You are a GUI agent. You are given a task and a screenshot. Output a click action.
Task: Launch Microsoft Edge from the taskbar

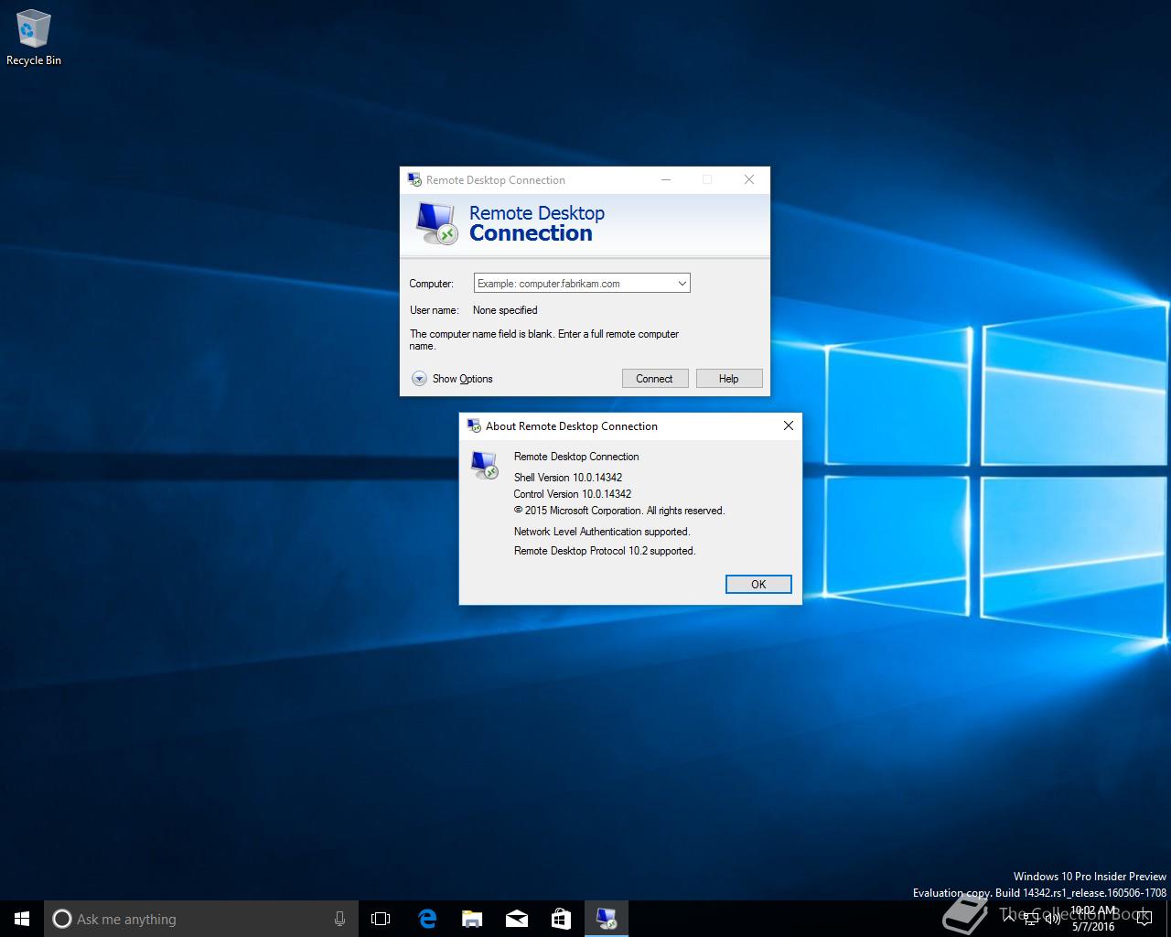[426, 919]
